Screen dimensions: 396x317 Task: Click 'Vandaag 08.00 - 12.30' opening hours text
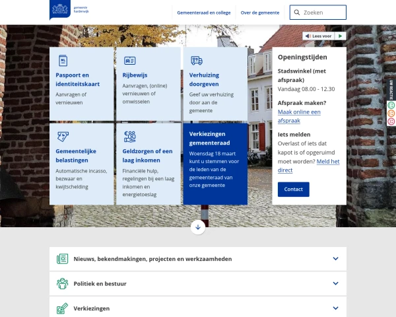click(x=306, y=89)
